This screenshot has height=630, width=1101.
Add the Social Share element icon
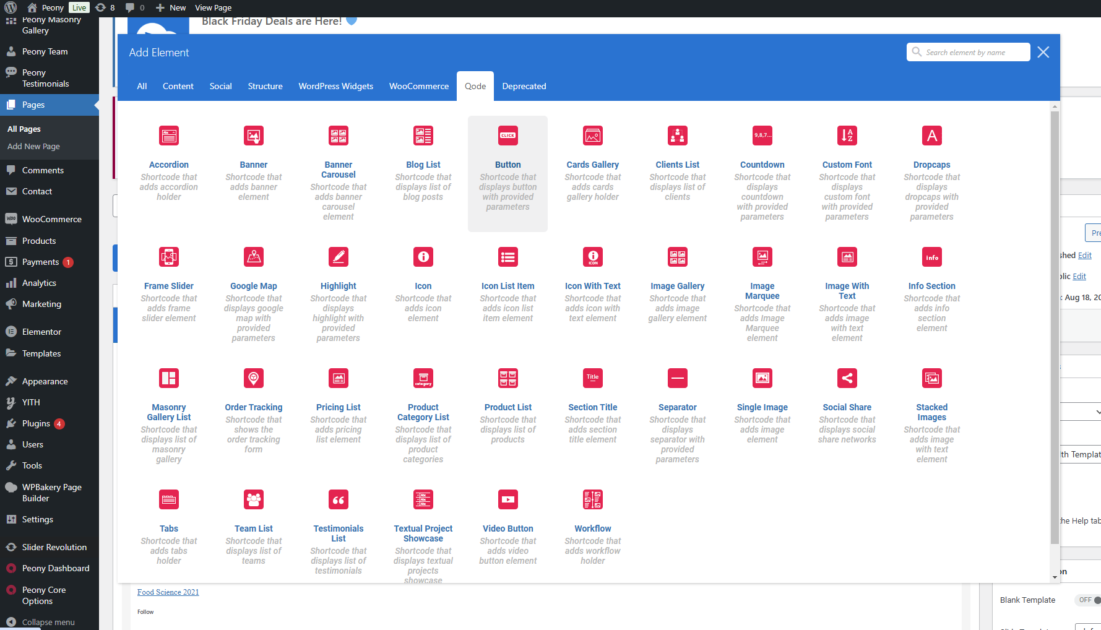847,378
